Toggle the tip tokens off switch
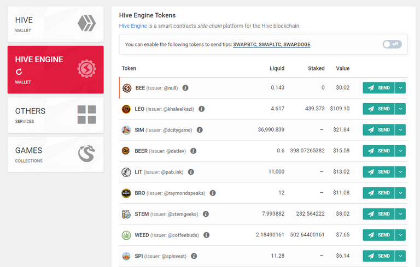The image size is (420, 267). 392,44
